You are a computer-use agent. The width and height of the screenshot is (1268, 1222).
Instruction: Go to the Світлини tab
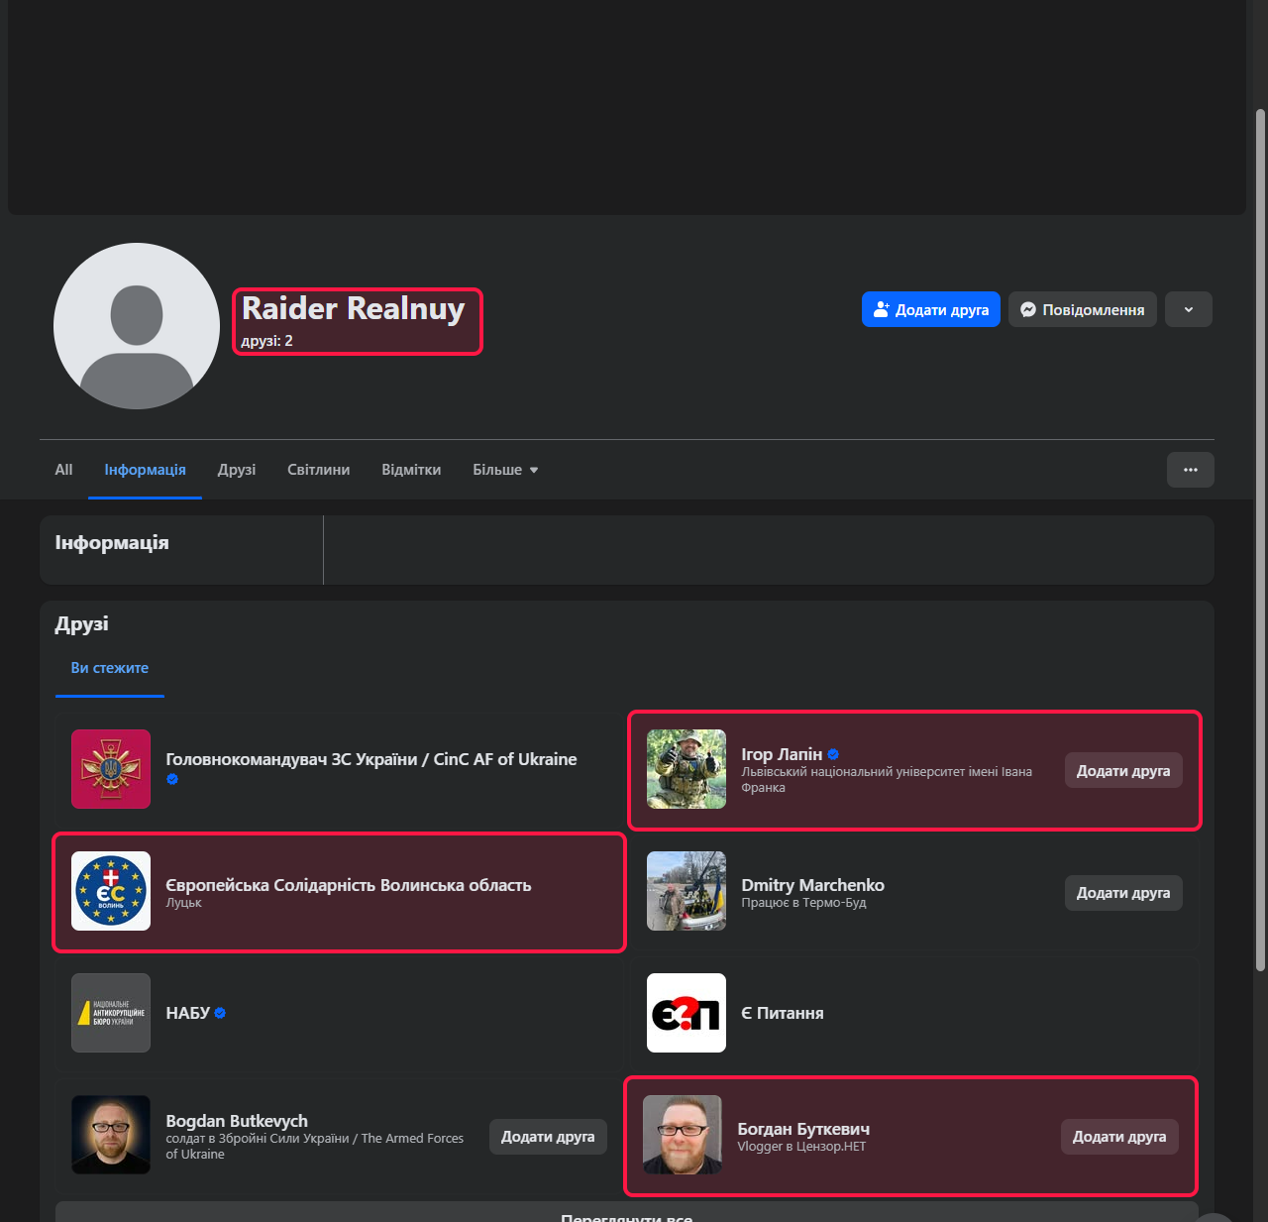(319, 470)
